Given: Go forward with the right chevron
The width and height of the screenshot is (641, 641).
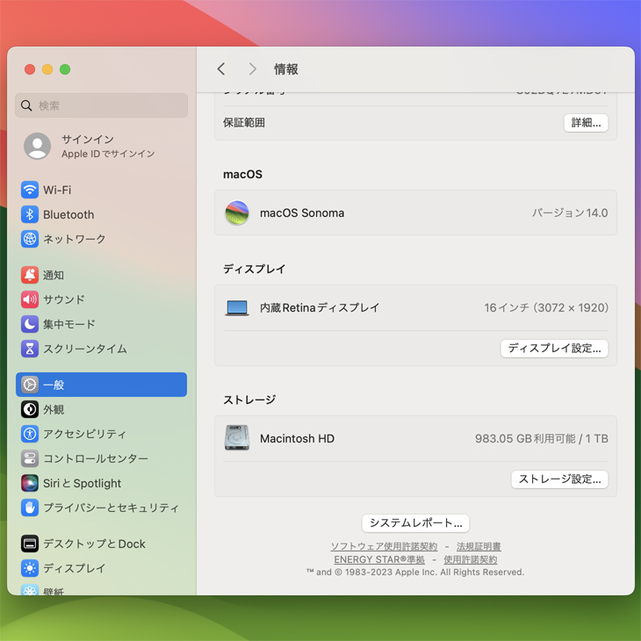Looking at the screenshot, I should 253,69.
